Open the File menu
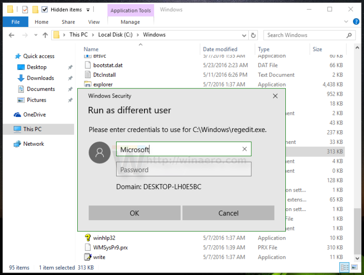 coord(15,22)
